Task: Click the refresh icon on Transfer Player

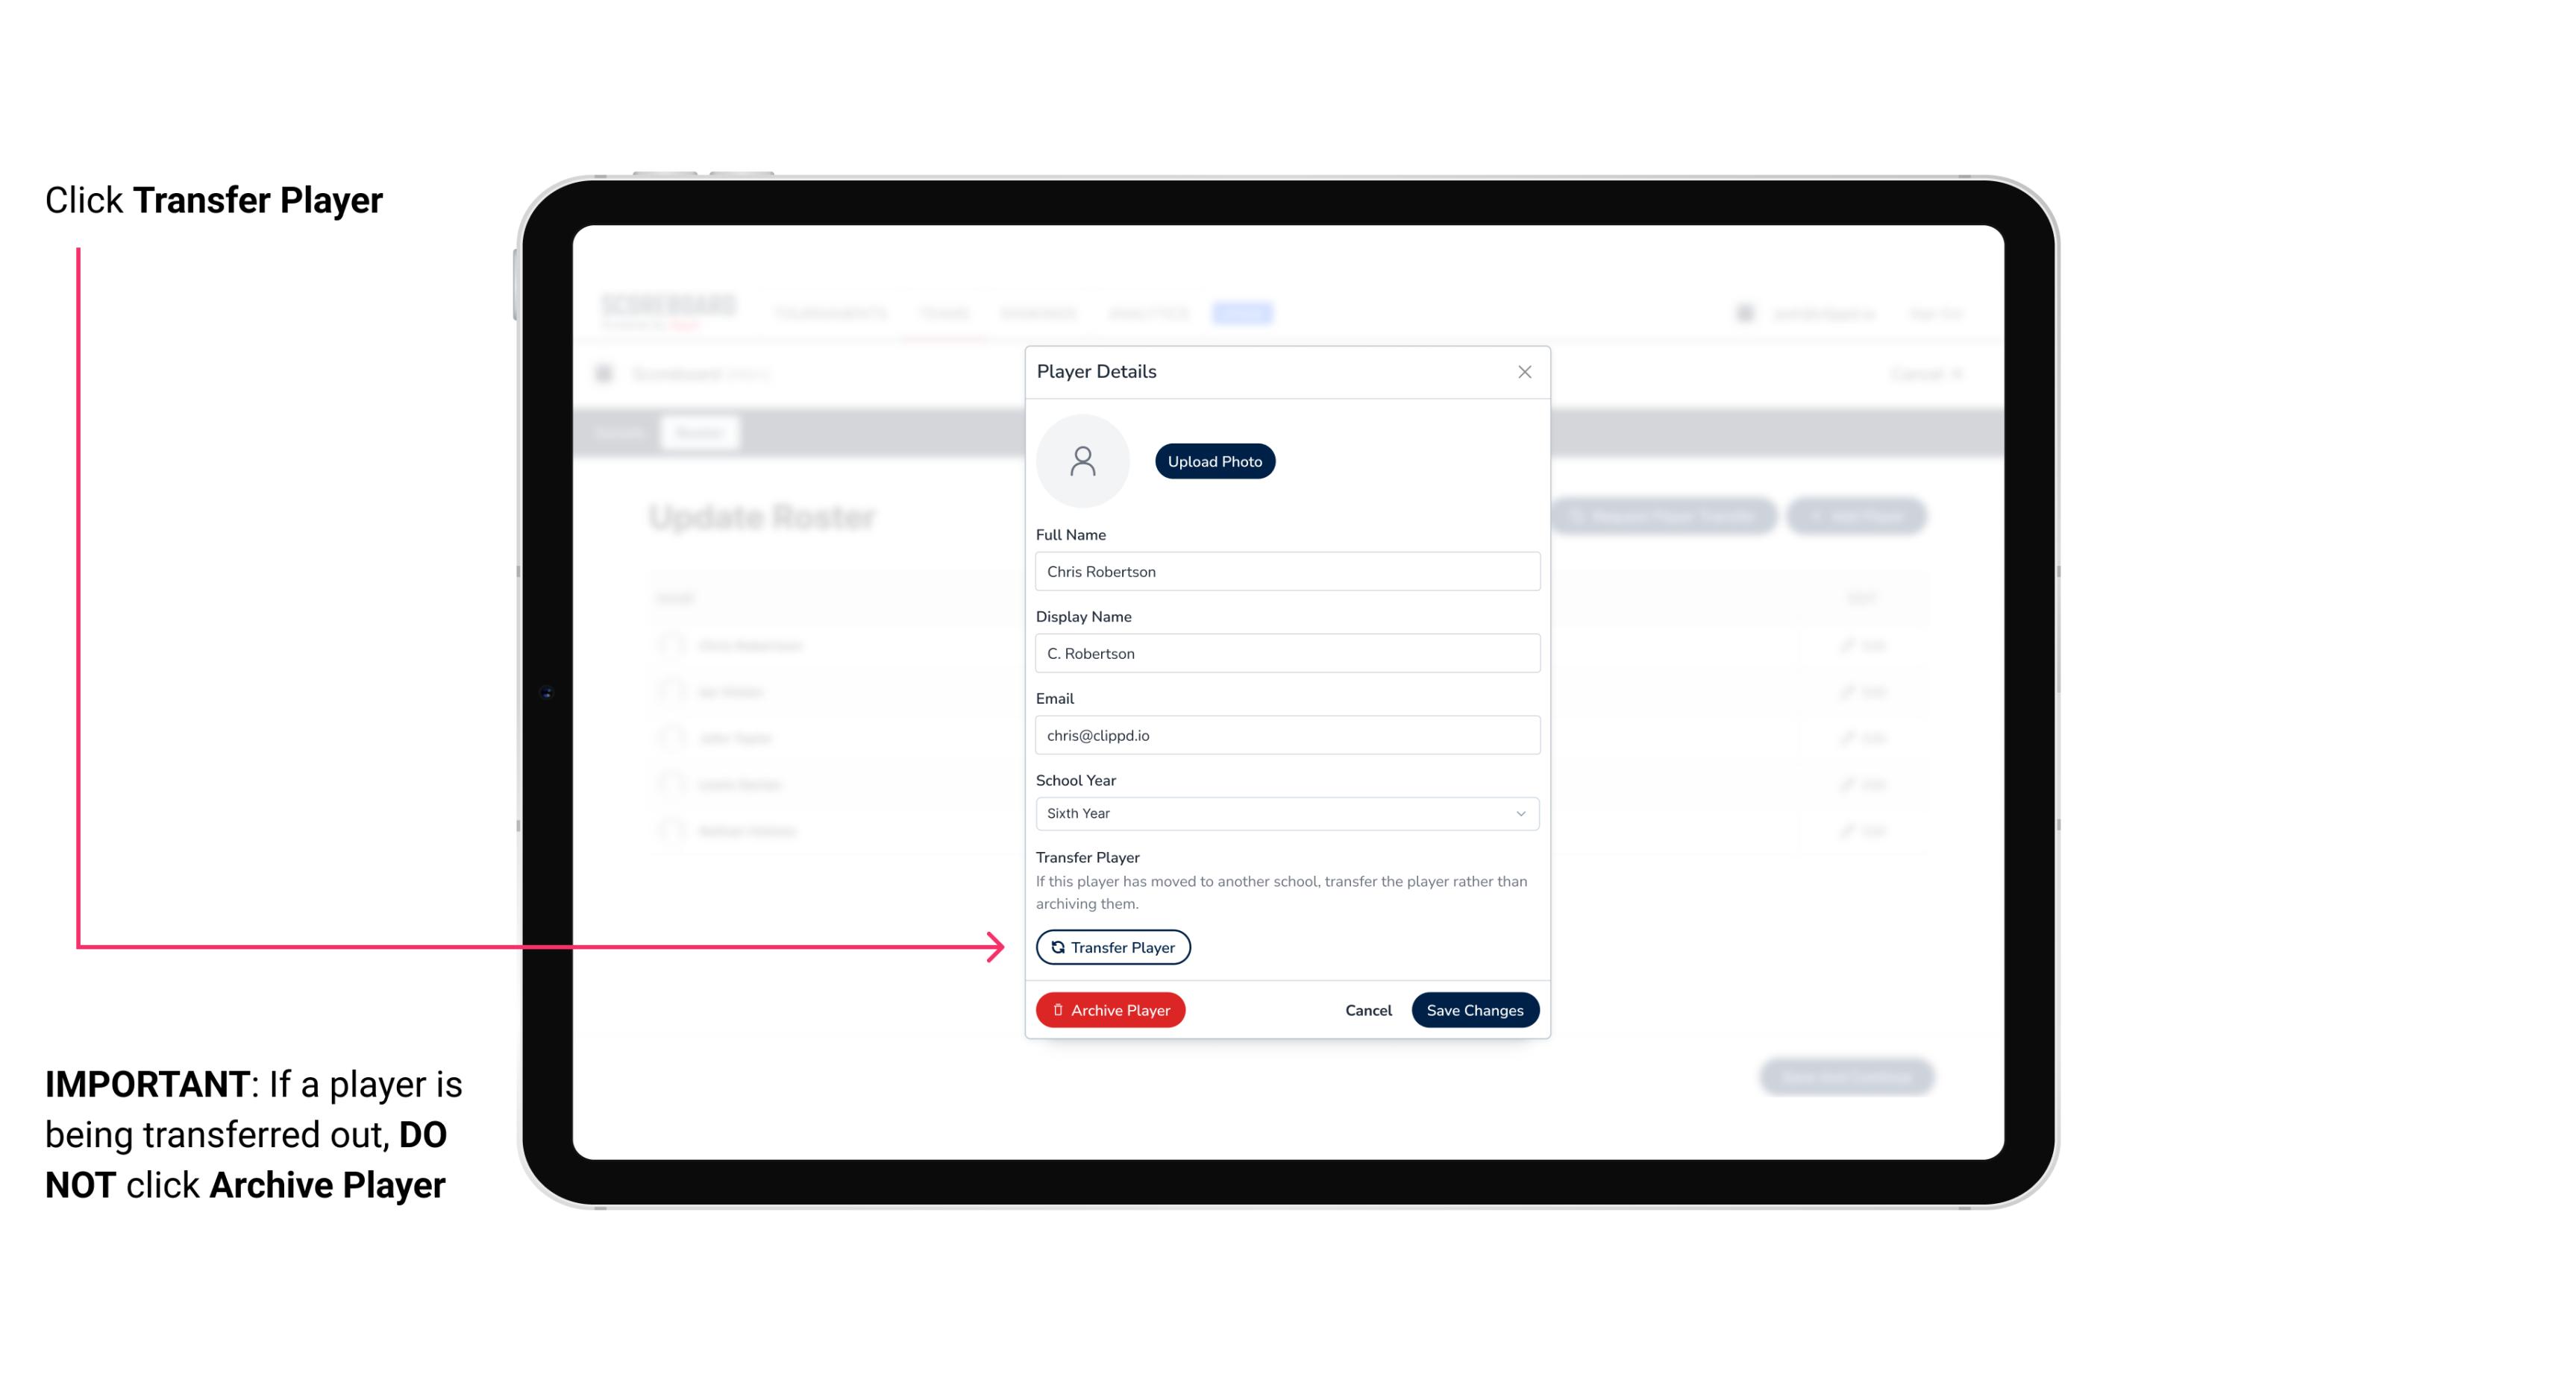Action: pyautogui.click(x=1056, y=947)
